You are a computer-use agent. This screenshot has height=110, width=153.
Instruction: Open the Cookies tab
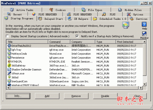pos(58,10)
